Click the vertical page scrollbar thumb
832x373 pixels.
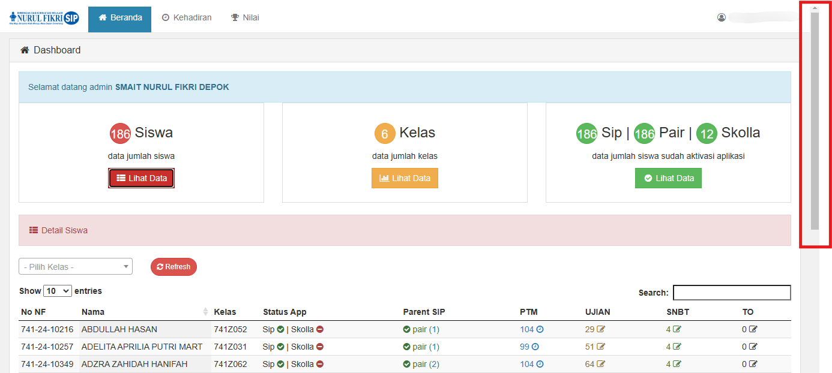[815, 120]
